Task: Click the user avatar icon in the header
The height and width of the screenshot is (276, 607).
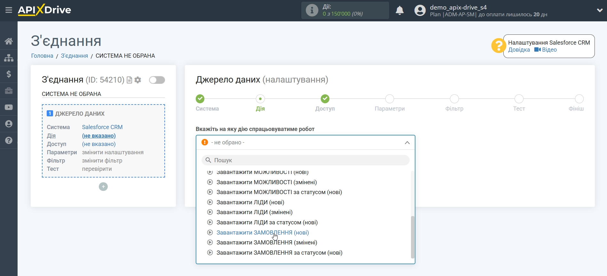Action: coord(420,11)
